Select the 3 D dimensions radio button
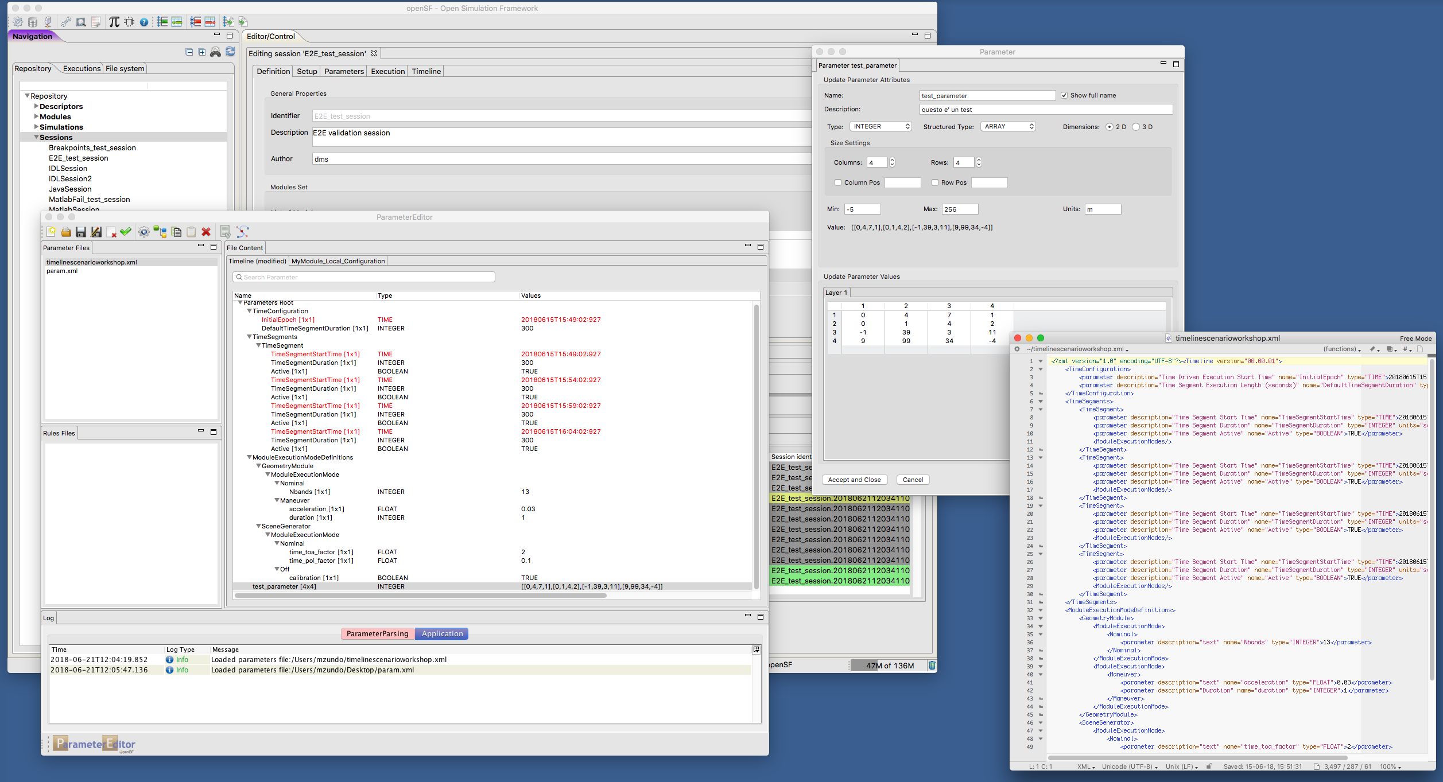This screenshot has height=782, width=1443. tap(1135, 127)
